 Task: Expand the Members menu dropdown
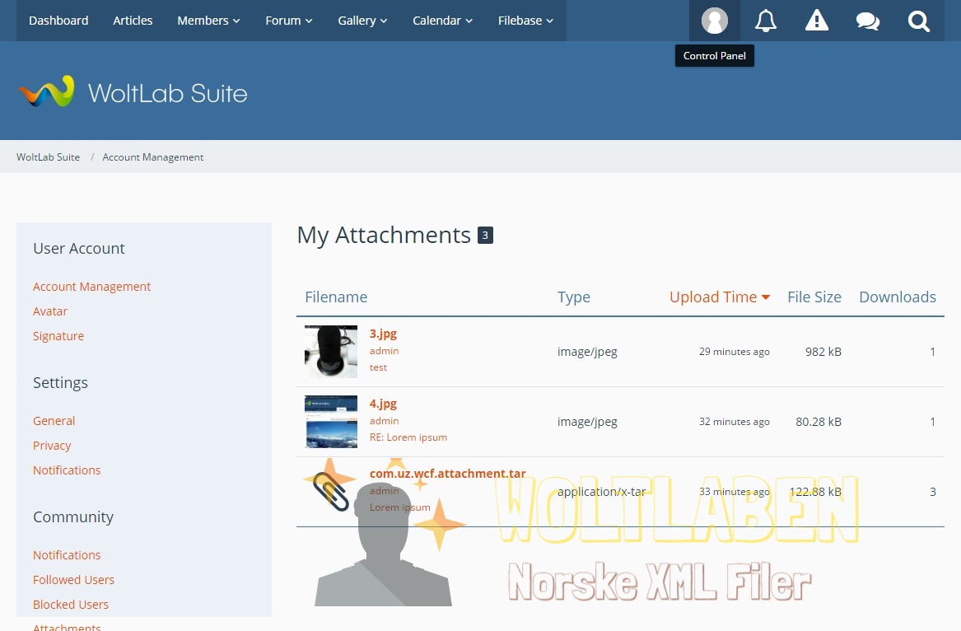208,21
